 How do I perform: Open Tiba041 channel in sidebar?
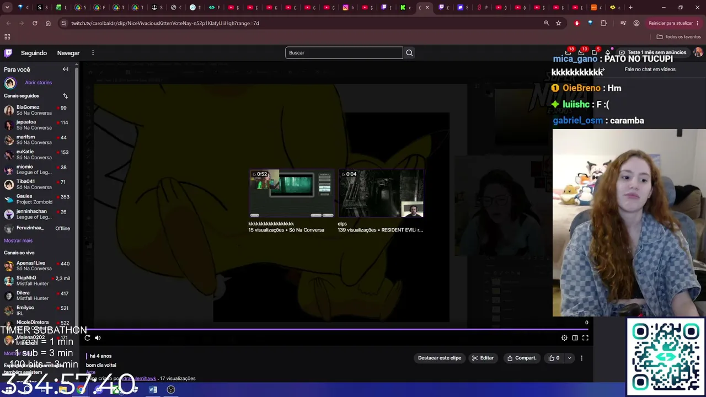pyautogui.click(x=38, y=185)
